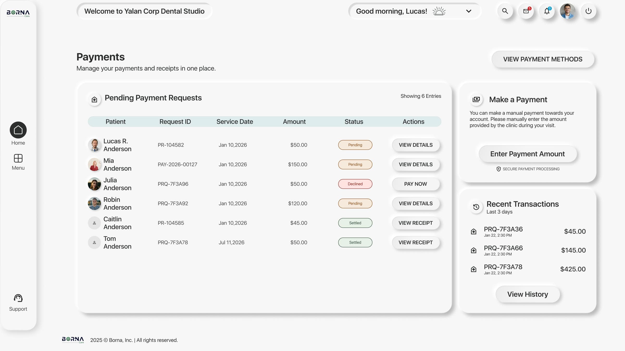
Task: Click the footer Borna logo
Action: pyautogui.click(x=73, y=340)
